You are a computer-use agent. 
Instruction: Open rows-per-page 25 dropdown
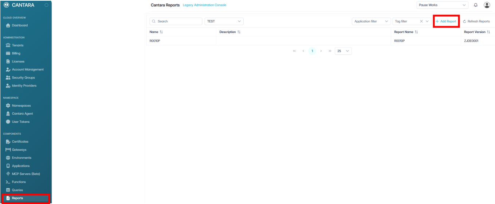click(x=343, y=51)
